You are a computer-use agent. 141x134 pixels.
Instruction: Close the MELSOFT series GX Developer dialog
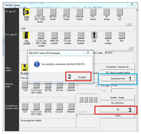tap(88, 52)
